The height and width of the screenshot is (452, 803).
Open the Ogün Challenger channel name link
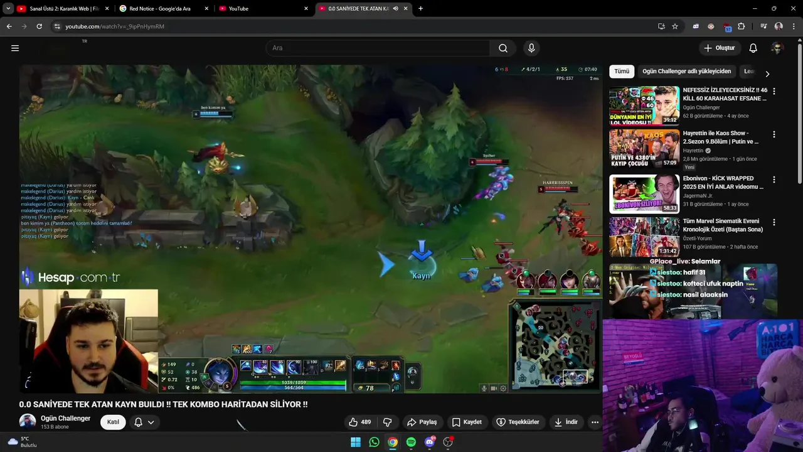65,418
